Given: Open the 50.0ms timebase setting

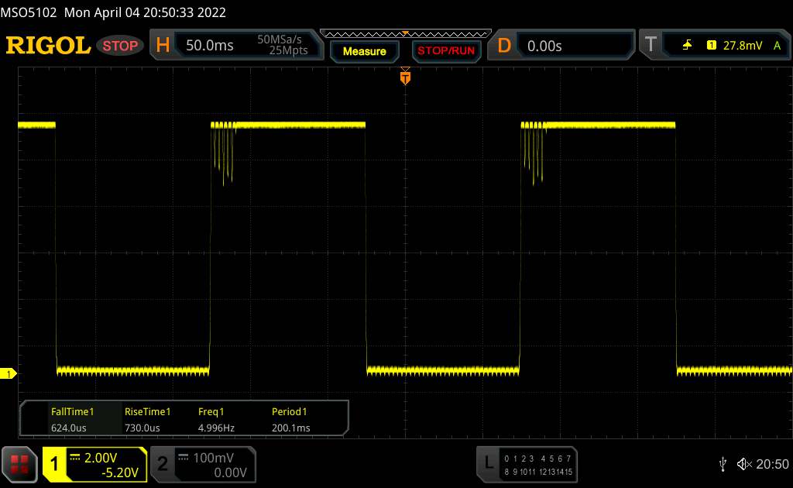Looking at the screenshot, I should (210, 46).
